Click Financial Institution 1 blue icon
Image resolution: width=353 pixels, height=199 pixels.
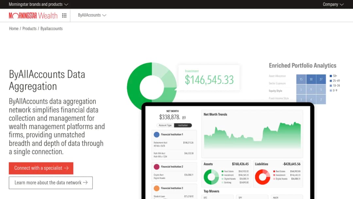coord(157,135)
